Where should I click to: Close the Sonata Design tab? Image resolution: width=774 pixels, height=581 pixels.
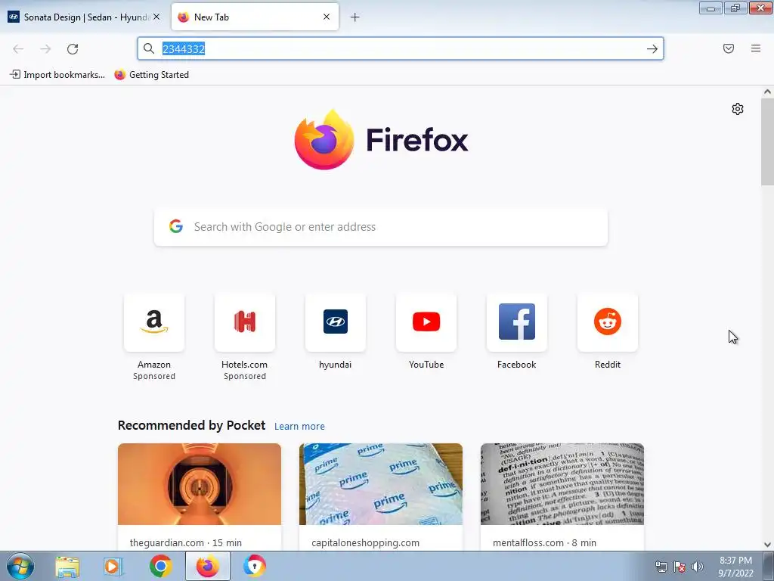coord(156,17)
